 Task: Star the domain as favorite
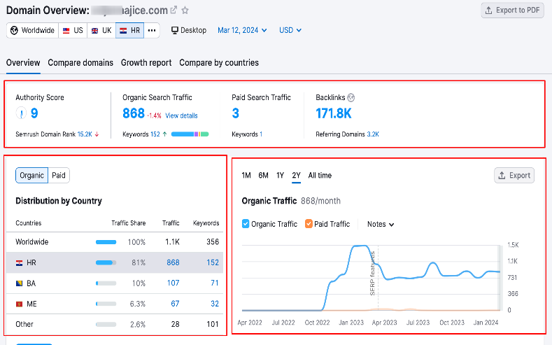tap(185, 10)
